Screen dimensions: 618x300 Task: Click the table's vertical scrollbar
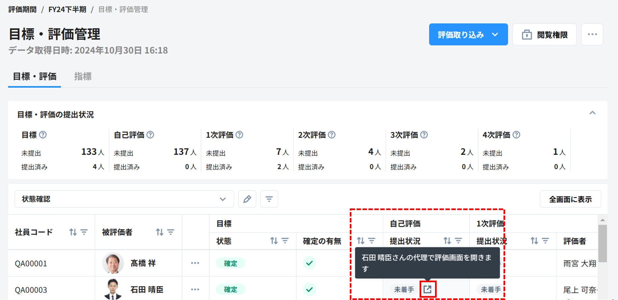pos(602,244)
